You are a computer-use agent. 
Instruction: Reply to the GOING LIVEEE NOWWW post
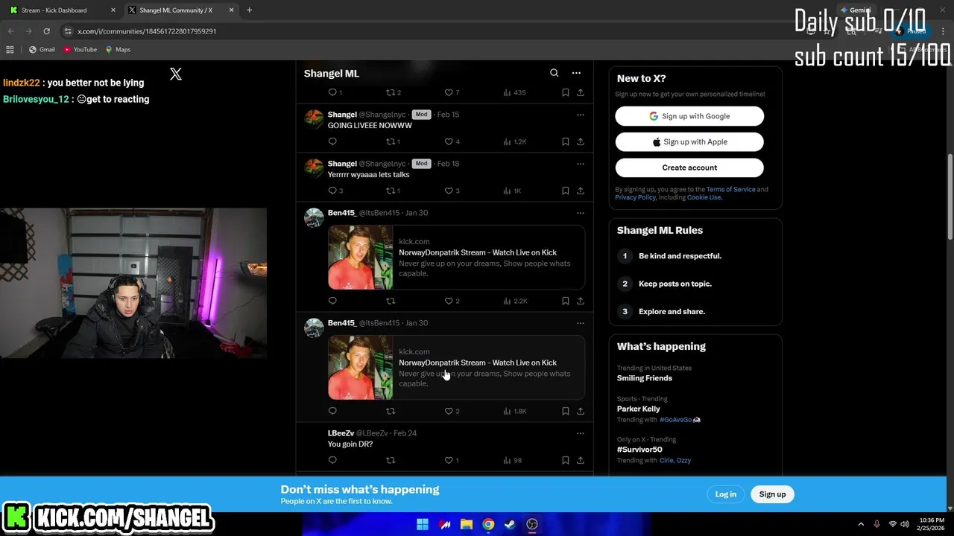(x=332, y=141)
